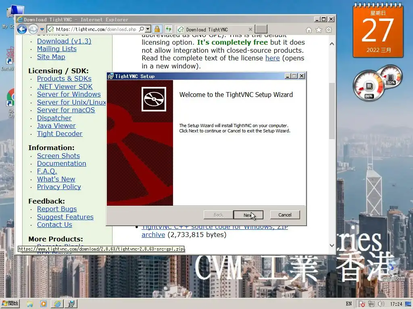Image resolution: width=413 pixels, height=309 pixels.
Task: Open the Documentation link
Action: tap(61, 163)
